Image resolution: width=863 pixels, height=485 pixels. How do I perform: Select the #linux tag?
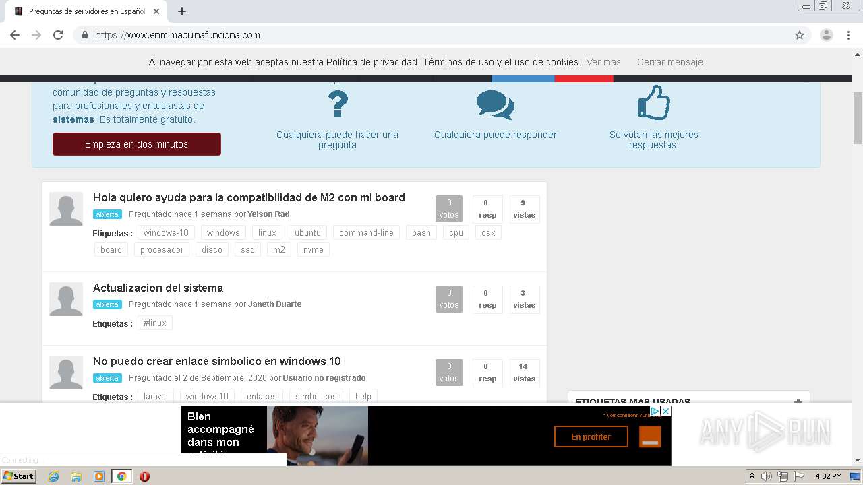(155, 323)
